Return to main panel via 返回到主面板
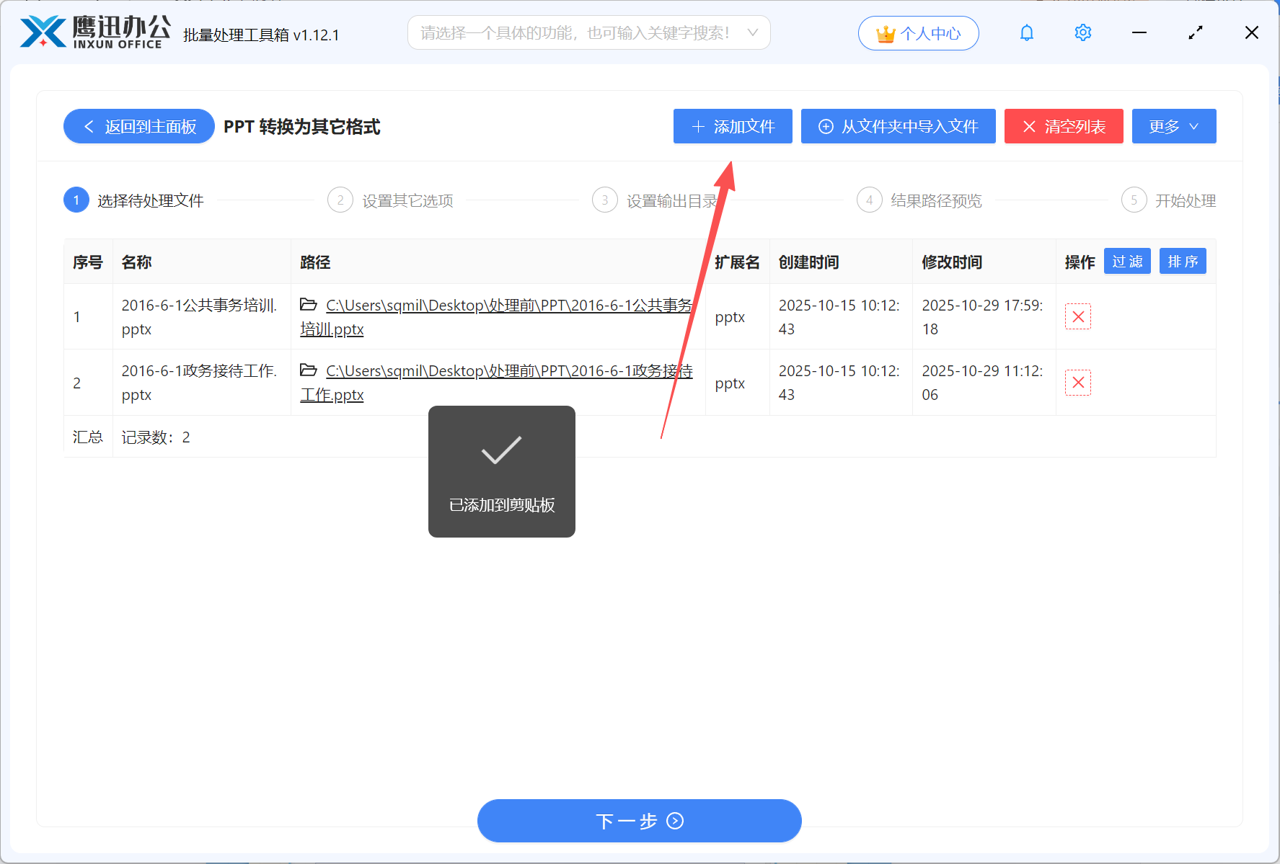 (x=138, y=126)
